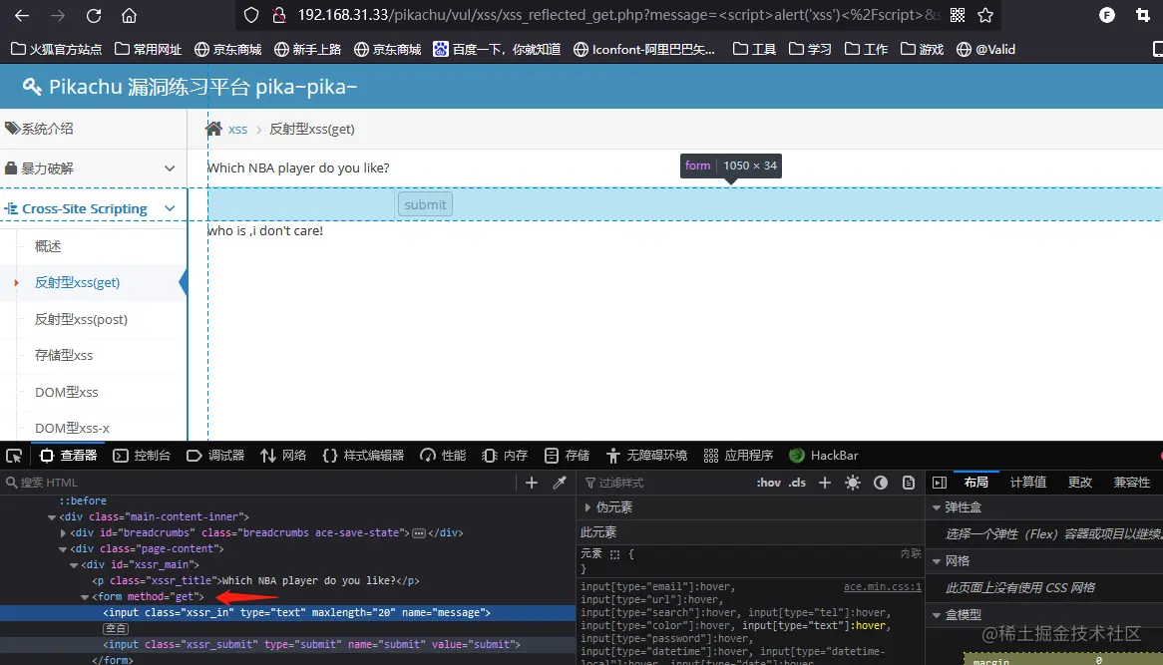Click the insecure connection padlock icon
This screenshot has height=665, width=1163.
(279, 16)
